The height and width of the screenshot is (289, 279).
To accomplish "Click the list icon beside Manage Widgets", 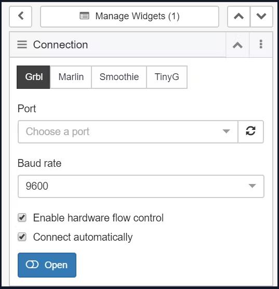I will pyautogui.click(x=84, y=16).
